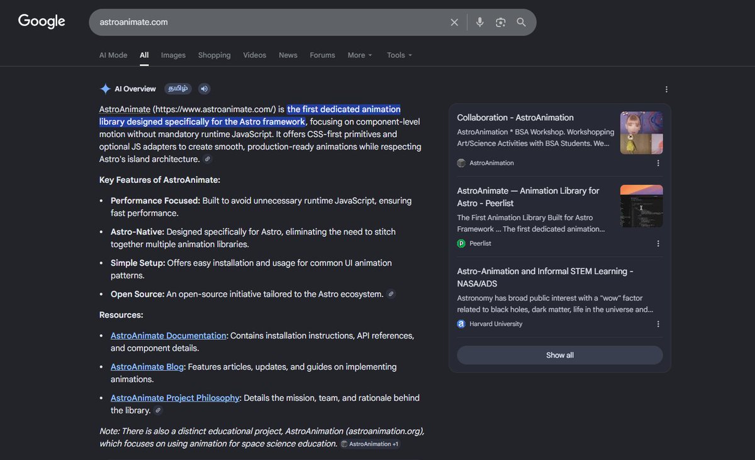Click the 'Peerlist' source name
Screen dimensions: 755x460
(x=480, y=243)
